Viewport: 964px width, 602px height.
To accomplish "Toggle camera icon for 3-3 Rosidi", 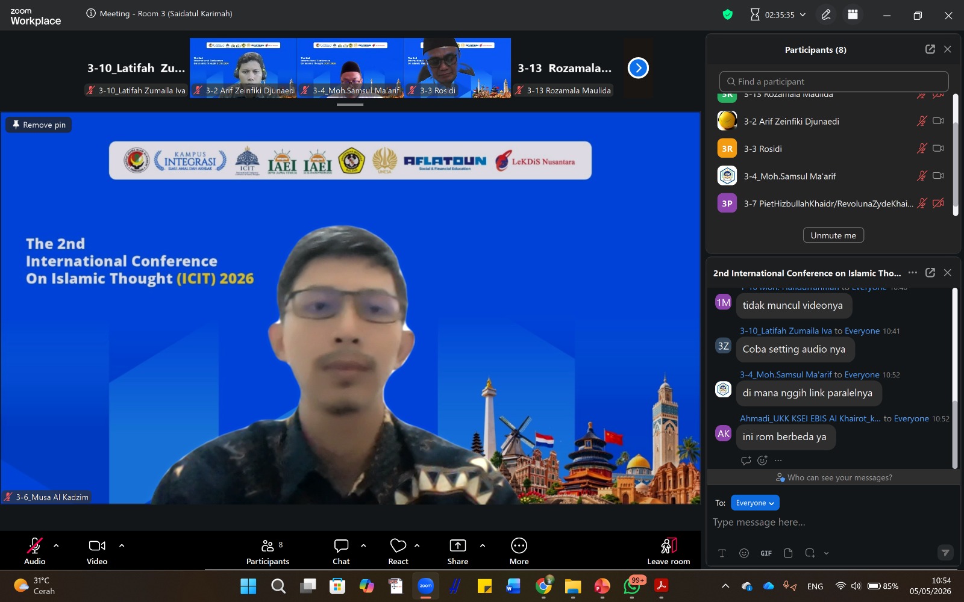I will 938,148.
